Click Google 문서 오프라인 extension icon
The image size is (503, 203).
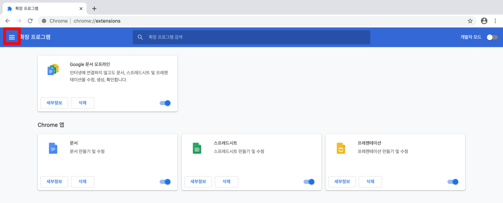click(x=53, y=70)
